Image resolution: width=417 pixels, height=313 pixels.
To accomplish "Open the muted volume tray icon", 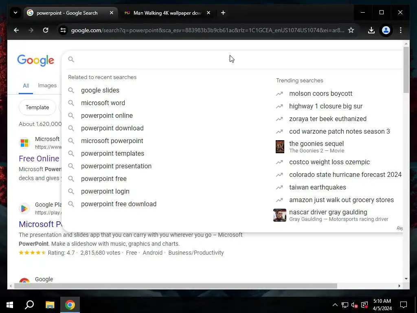I will click(x=355, y=305).
